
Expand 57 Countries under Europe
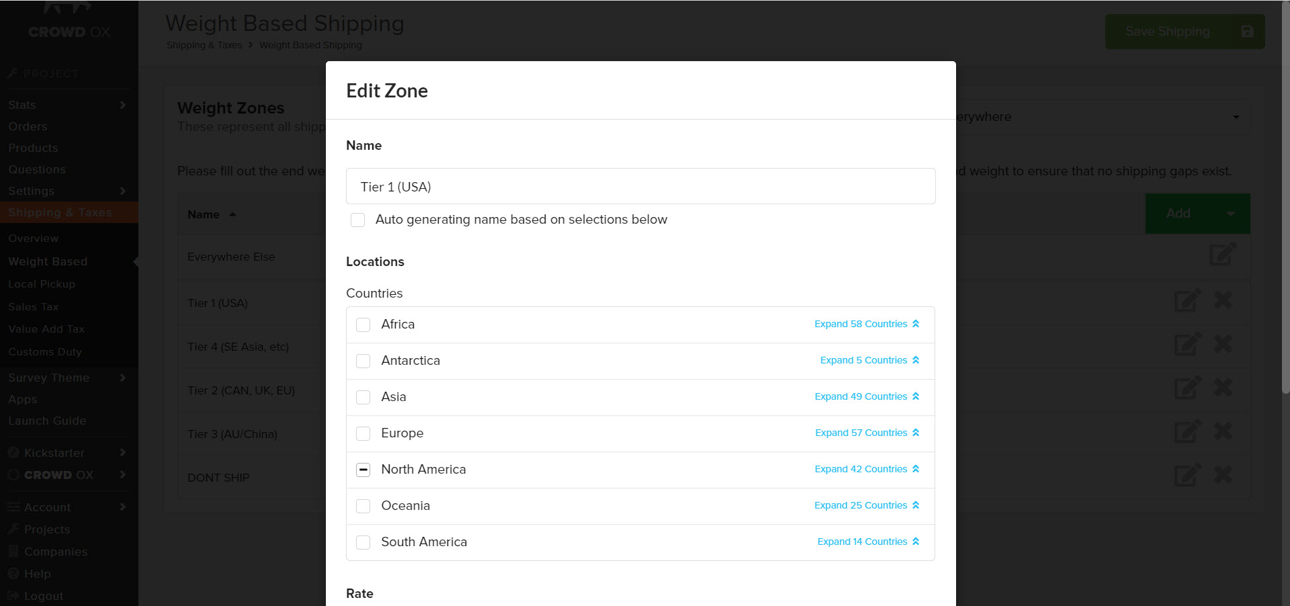point(867,433)
